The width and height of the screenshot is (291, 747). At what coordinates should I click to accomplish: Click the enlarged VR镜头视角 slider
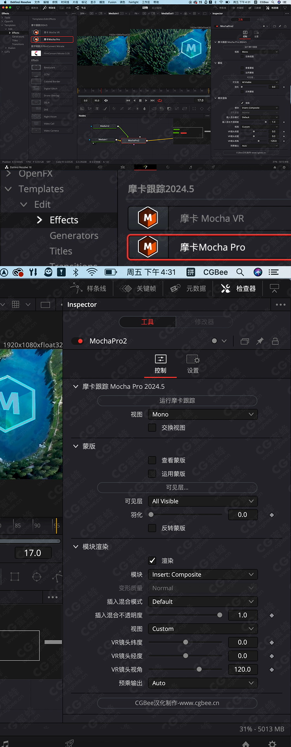click(186, 670)
